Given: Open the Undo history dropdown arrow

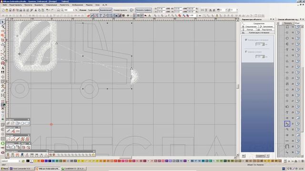Looking at the screenshot, I should pos(50,10).
